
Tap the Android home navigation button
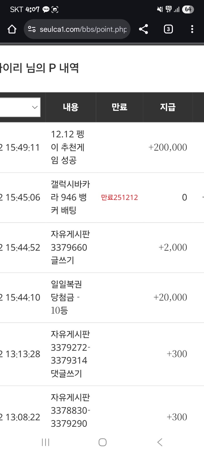click(102, 442)
